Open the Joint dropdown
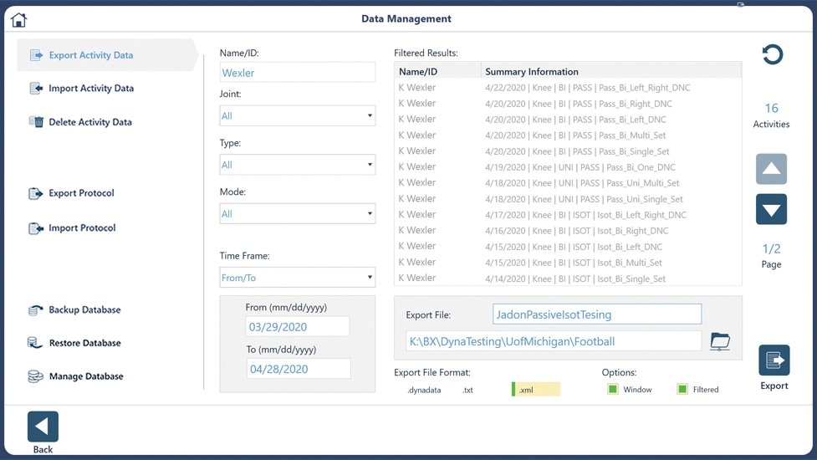Image resolution: width=817 pixels, height=460 pixels. (x=298, y=115)
